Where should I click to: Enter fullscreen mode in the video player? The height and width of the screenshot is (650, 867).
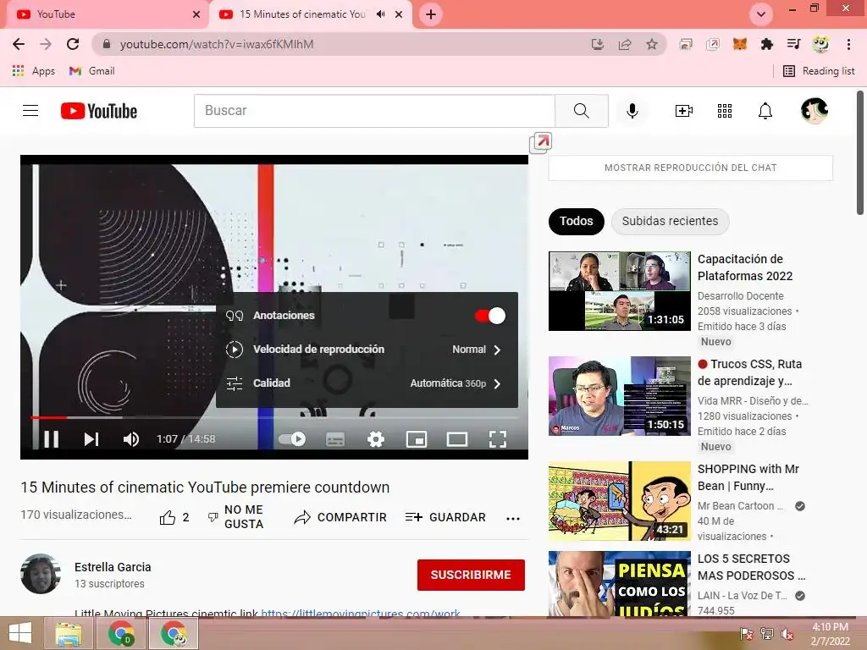point(498,439)
